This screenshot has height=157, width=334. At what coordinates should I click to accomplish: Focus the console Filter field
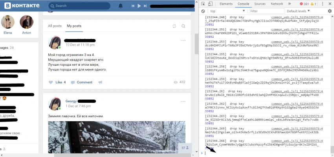(x=267, y=11)
